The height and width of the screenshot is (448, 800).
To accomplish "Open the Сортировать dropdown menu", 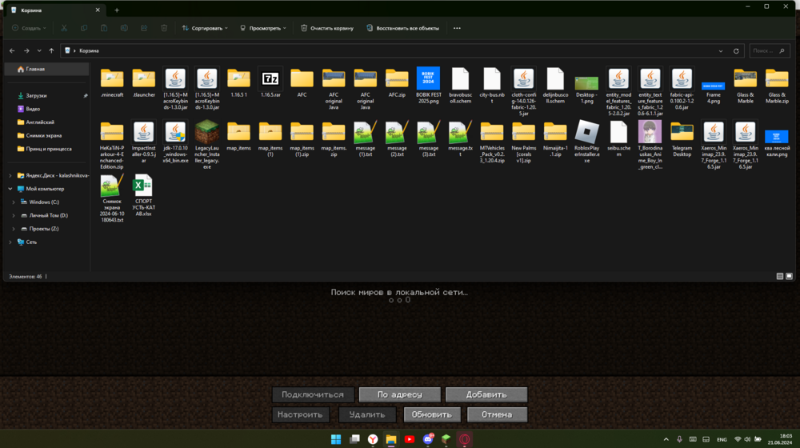I will [x=205, y=28].
